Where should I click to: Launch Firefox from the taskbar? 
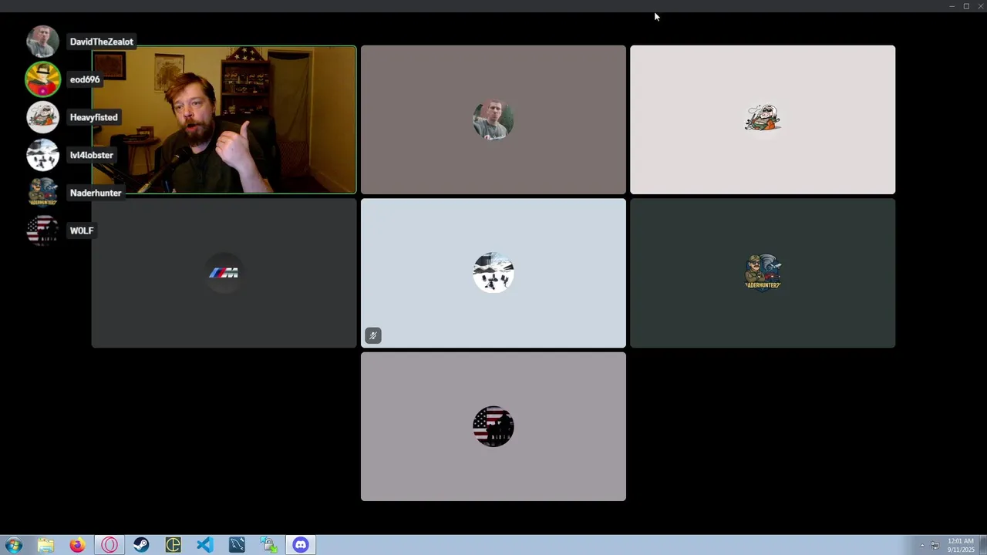pos(77,545)
